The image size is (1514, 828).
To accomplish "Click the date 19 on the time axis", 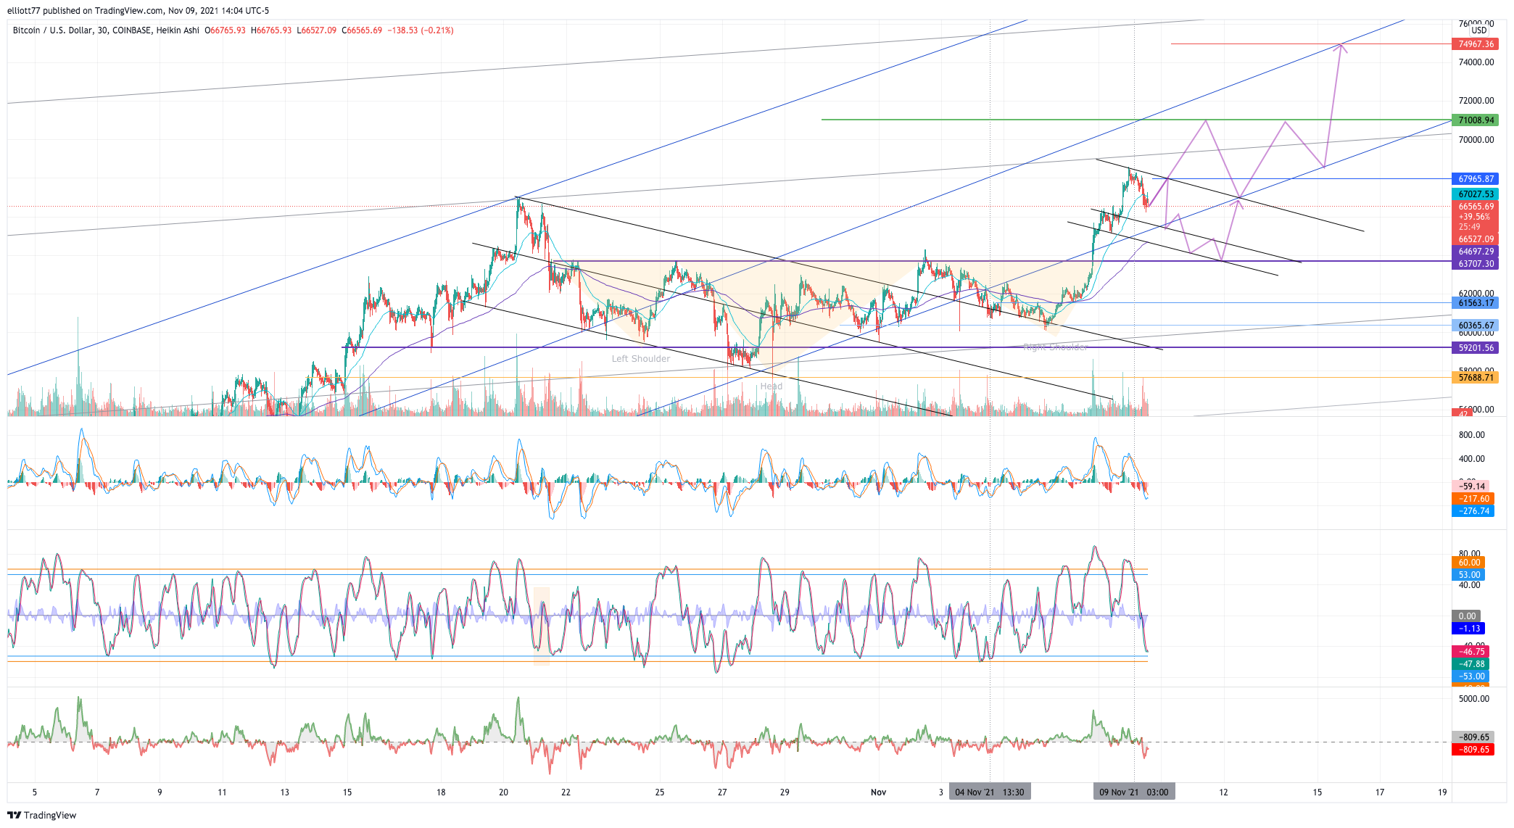I will [1442, 792].
